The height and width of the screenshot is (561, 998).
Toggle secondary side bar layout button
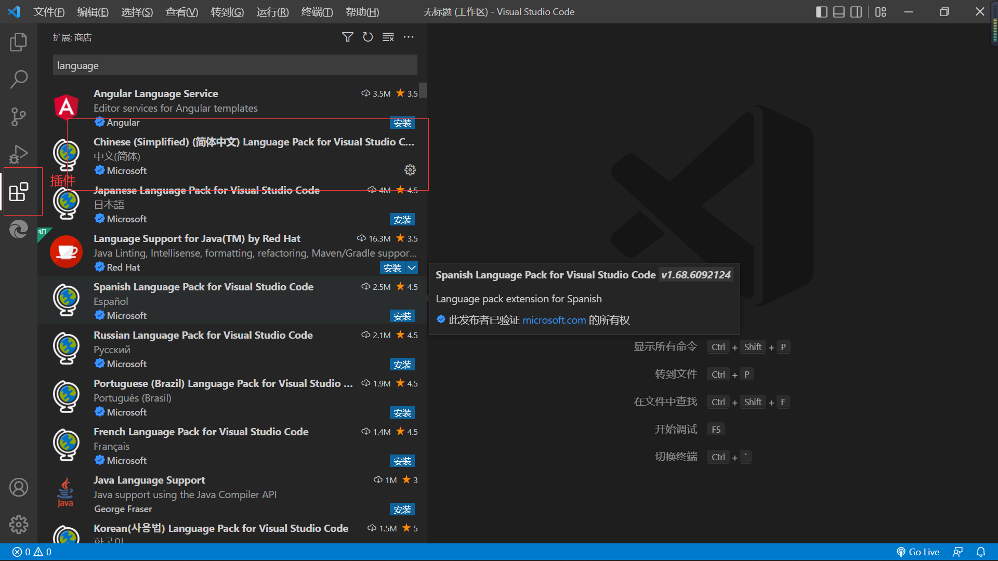[x=856, y=11]
